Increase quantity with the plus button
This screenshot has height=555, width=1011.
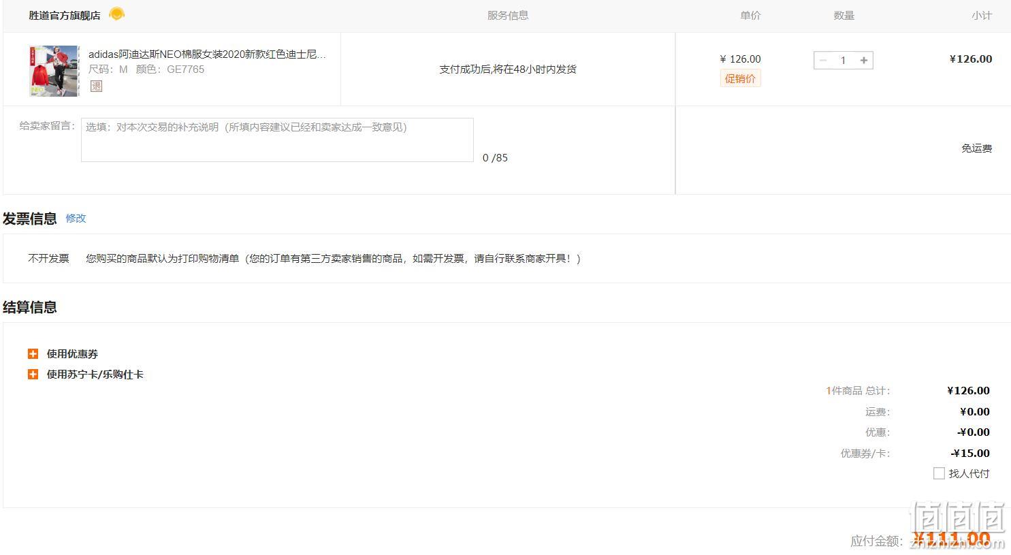pos(864,60)
